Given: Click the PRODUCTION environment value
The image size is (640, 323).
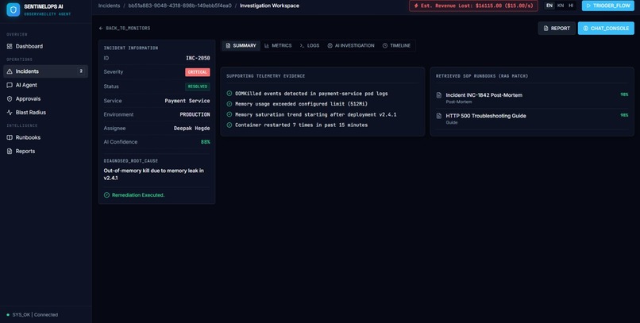Looking at the screenshot, I should tap(195, 114).
